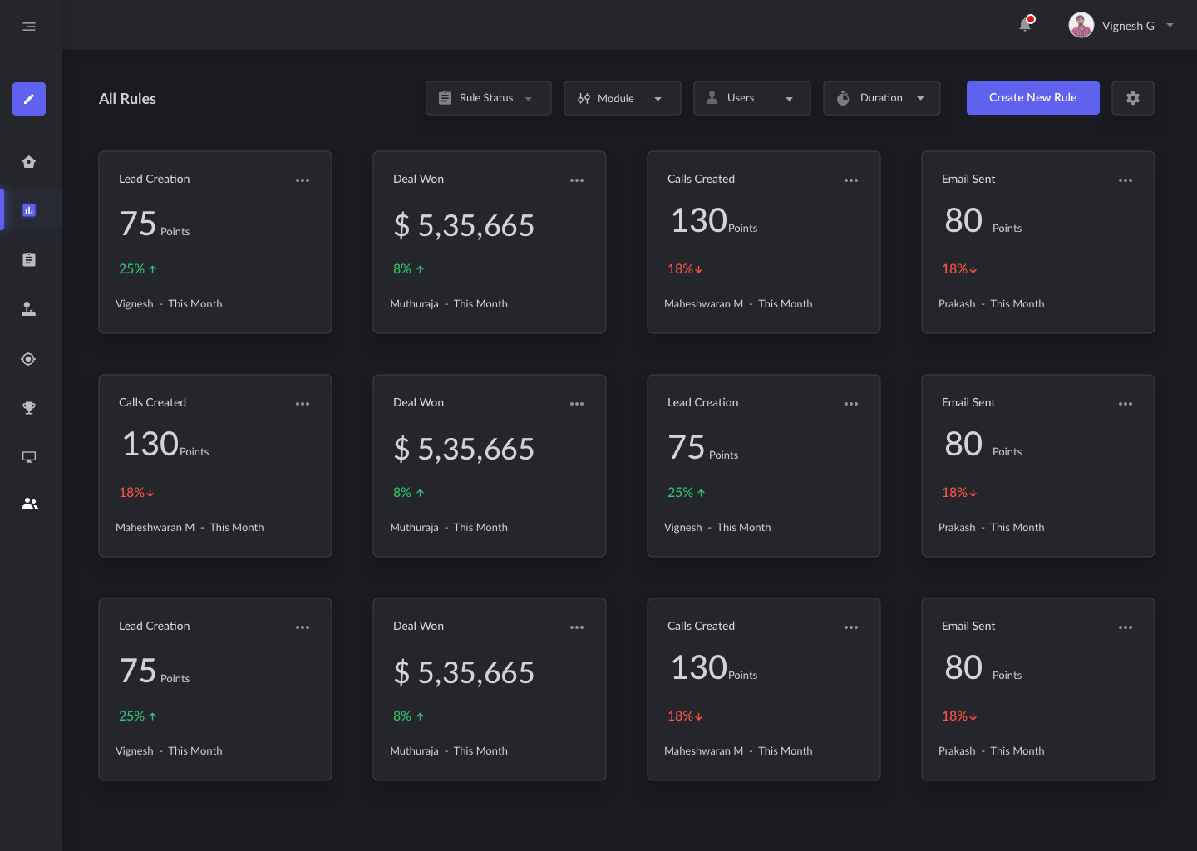Click the 8% increase on first-row Deal Won
The width and height of the screenshot is (1197, 851).
click(x=409, y=269)
